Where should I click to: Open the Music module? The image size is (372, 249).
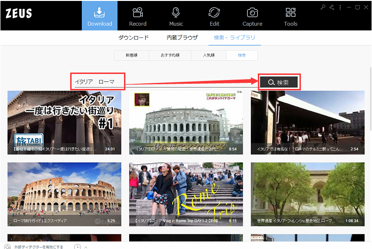tap(176, 16)
